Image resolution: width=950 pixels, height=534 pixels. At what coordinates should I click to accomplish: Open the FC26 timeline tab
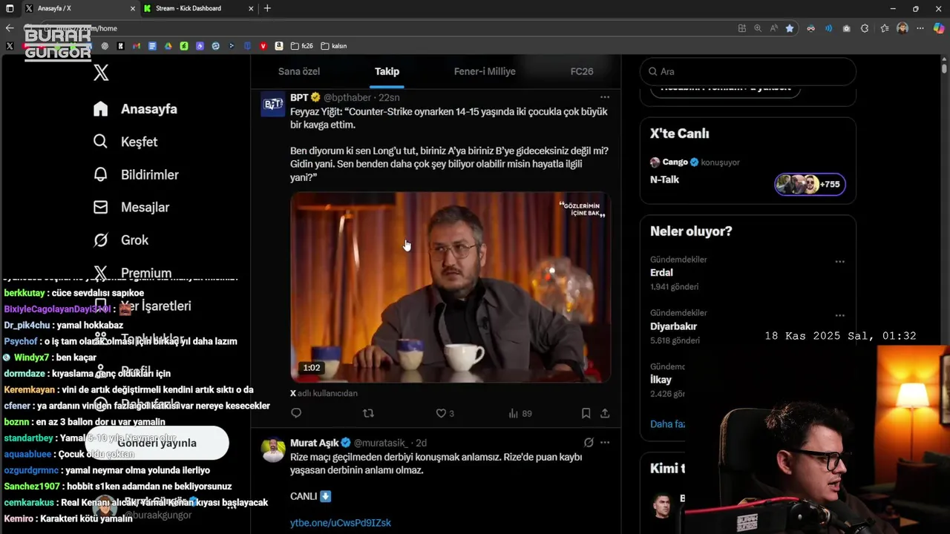point(582,71)
